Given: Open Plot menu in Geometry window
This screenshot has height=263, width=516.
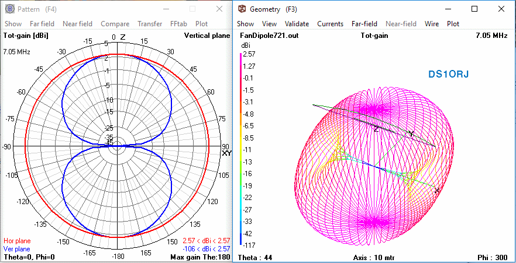Looking at the screenshot, I should click(x=453, y=23).
